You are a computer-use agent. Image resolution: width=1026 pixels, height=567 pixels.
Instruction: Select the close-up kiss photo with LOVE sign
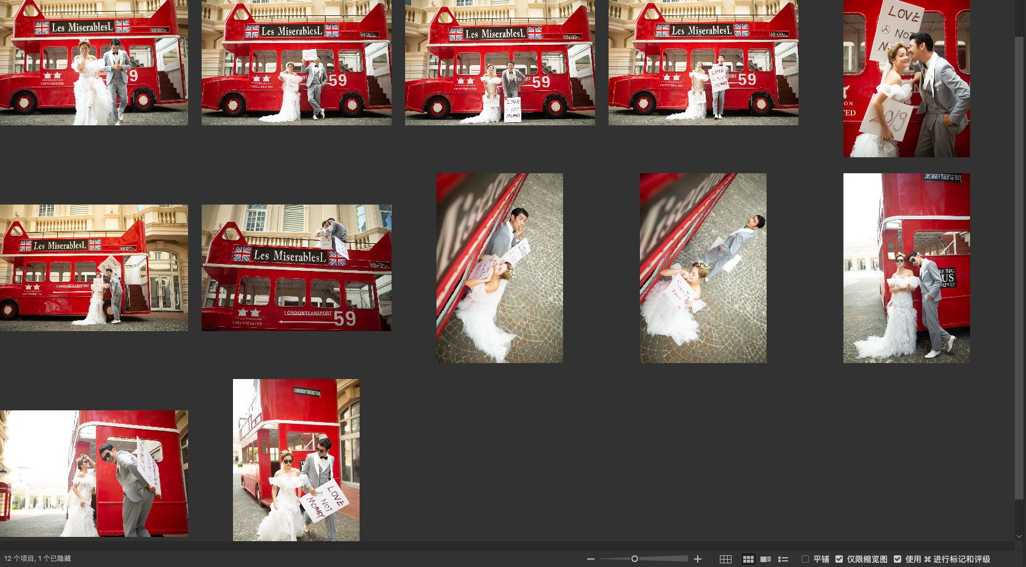906,79
